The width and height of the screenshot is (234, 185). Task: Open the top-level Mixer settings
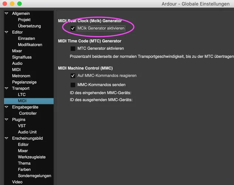tap(17, 51)
